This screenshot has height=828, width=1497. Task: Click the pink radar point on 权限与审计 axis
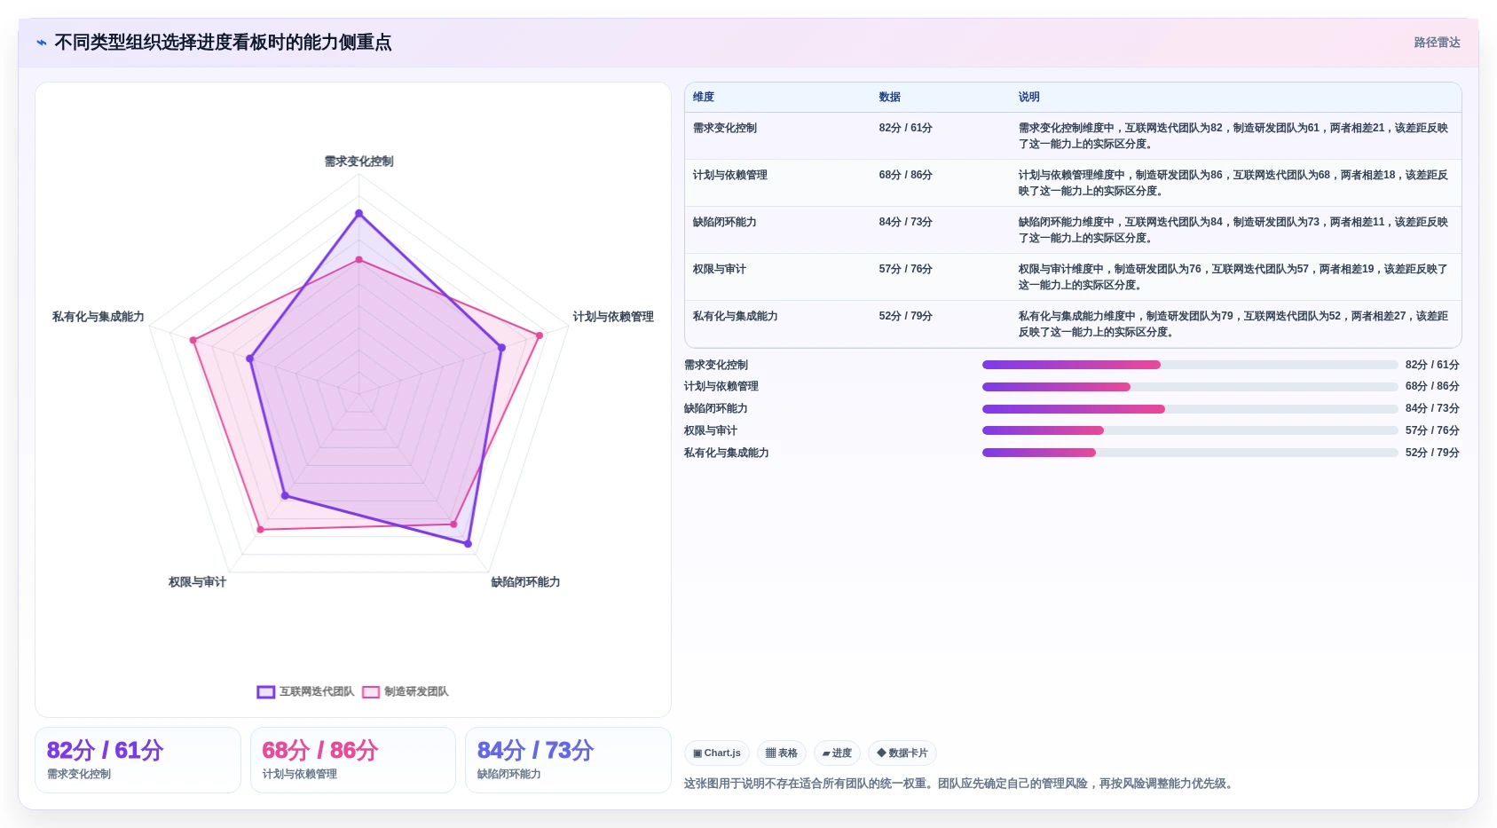(x=260, y=530)
